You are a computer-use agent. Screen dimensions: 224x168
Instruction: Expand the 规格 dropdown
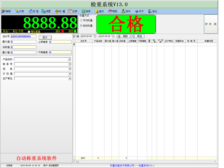click(69, 69)
